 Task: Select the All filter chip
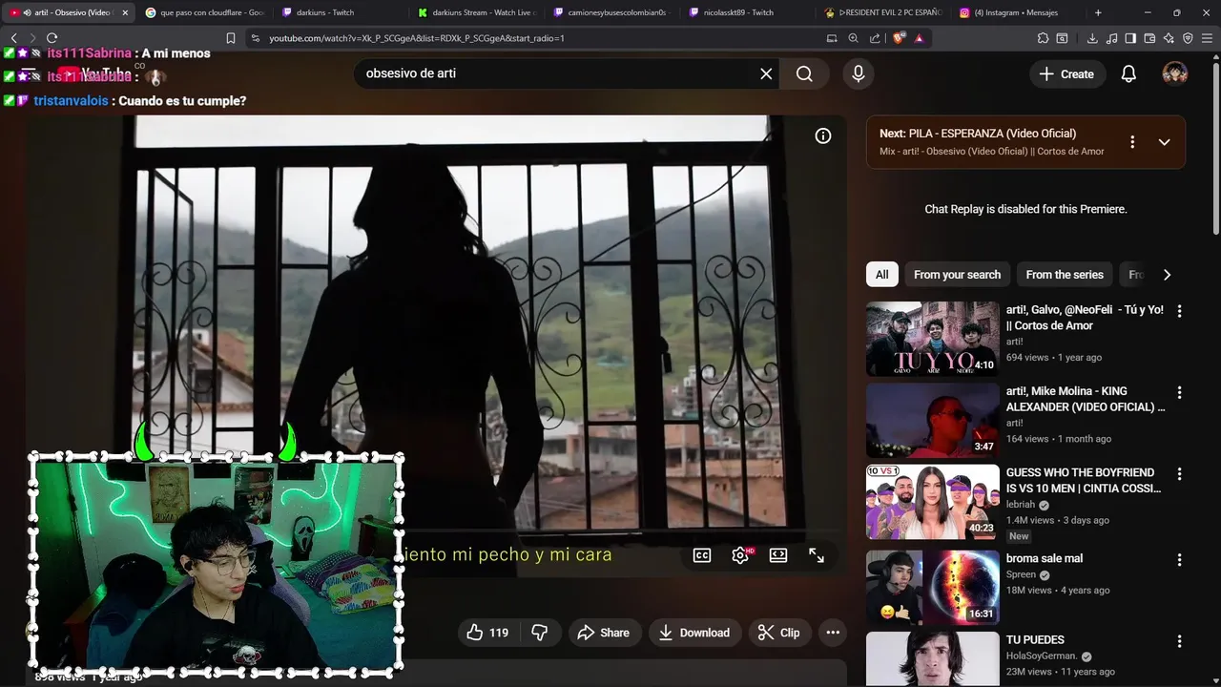coord(882,275)
